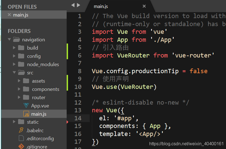Click line number 10 in gutter
Screen dimensions: 226x149
pos(78,87)
